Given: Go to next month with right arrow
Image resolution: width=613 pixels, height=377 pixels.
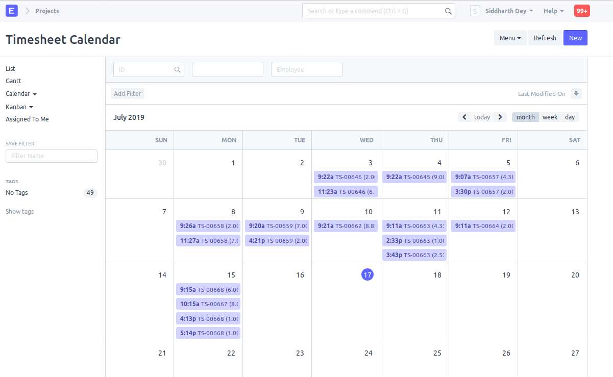Looking at the screenshot, I should [500, 117].
